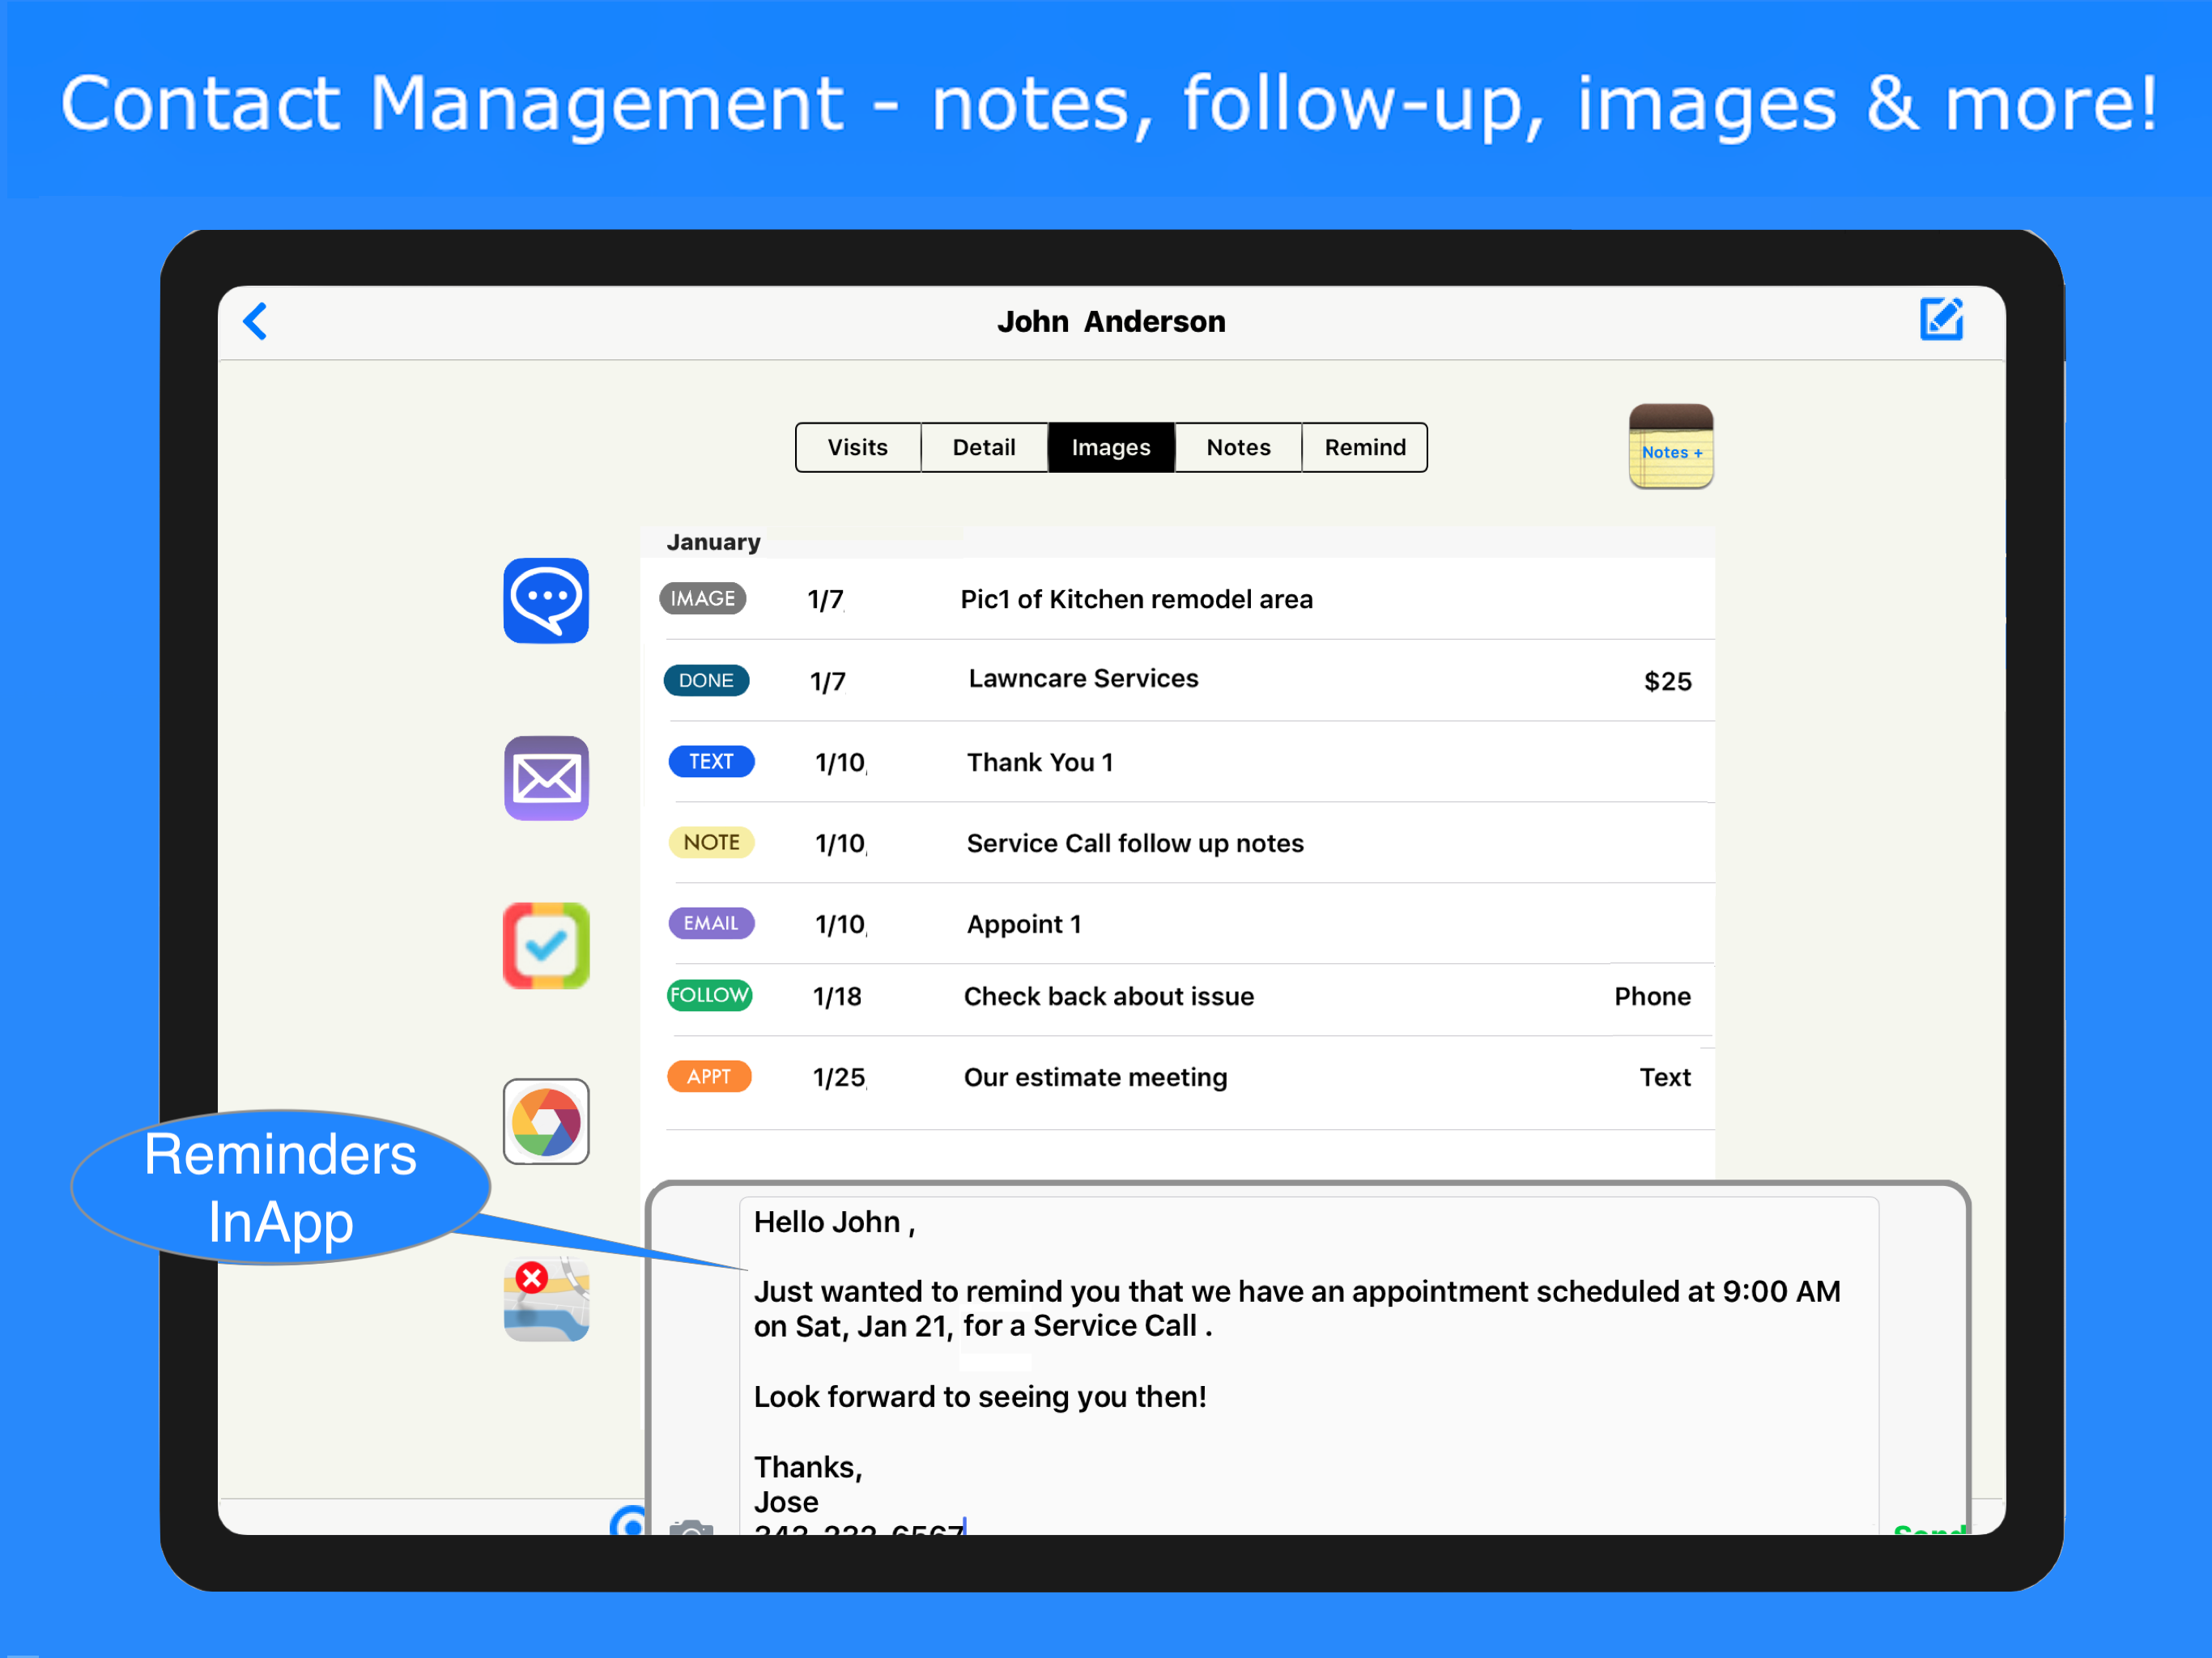Click into the reminder message text field
Image resolution: width=2212 pixels, height=1658 pixels.
pos(1309,1365)
